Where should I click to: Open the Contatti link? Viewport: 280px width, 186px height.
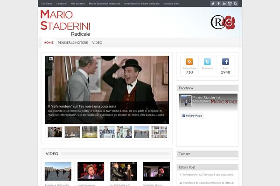(62, 4)
